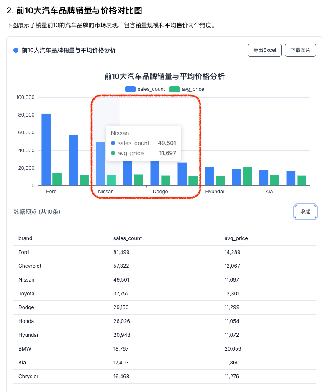Click the Dodge x-axis label
The height and width of the screenshot is (392, 331).
(160, 192)
